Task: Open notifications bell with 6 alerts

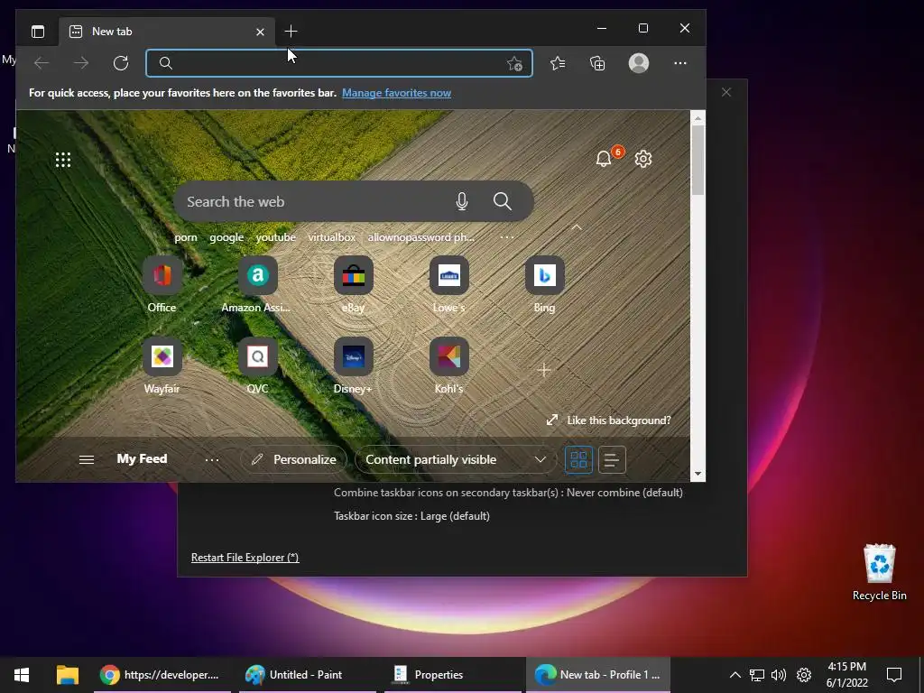Action: 604,159
